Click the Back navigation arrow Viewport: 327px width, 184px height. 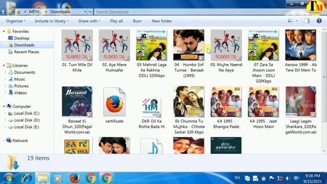pyautogui.click(x=3, y=12)
